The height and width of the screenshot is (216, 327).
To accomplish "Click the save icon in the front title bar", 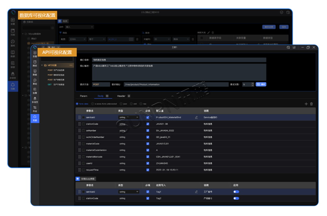I will 294,48.
